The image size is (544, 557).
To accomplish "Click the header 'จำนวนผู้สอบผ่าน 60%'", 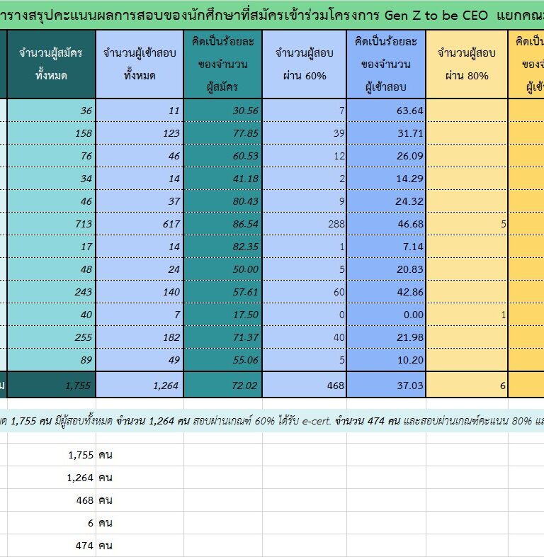I will tap(305, 64).
